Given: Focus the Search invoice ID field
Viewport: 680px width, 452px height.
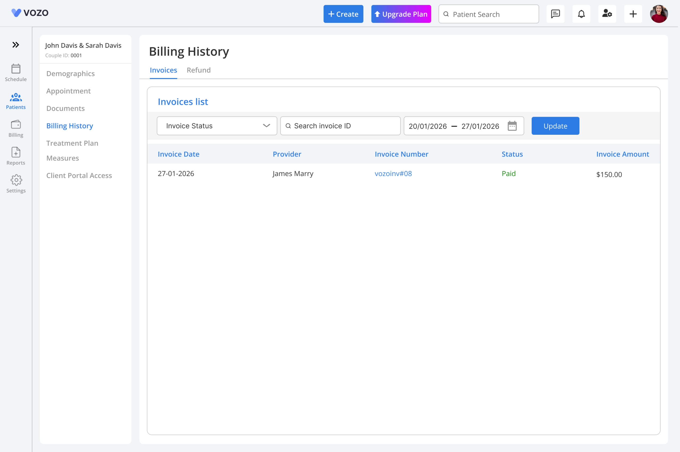Looking at the screenshot, I should [340, 126].
